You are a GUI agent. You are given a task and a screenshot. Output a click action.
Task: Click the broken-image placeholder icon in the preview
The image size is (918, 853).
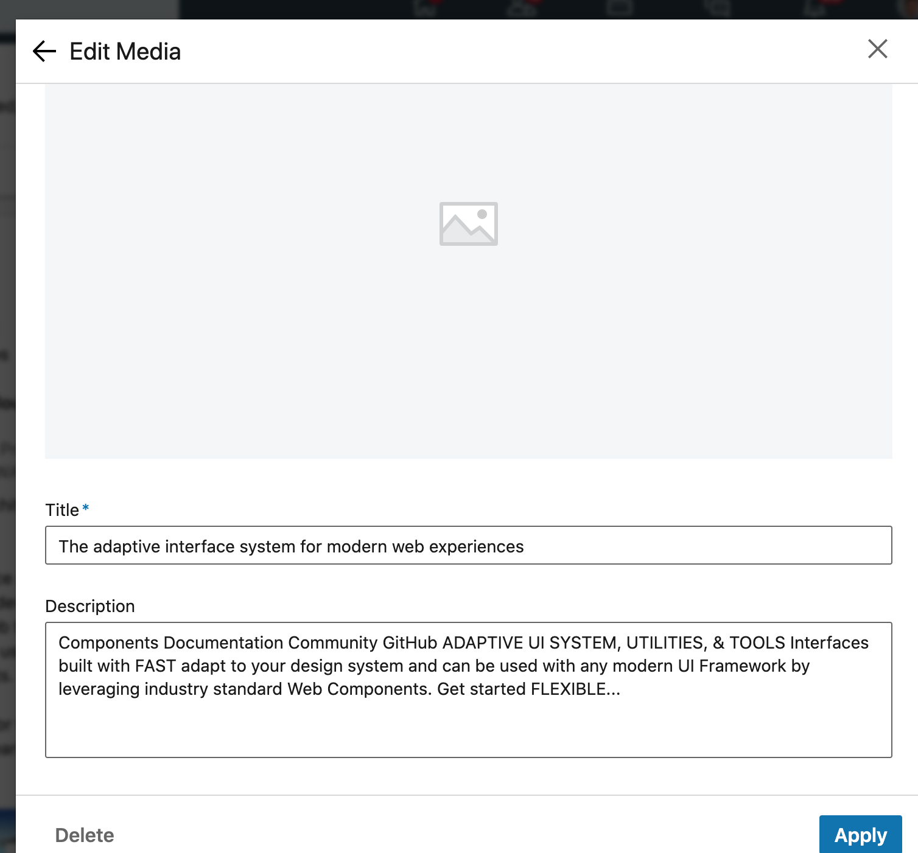click(469, 224)
